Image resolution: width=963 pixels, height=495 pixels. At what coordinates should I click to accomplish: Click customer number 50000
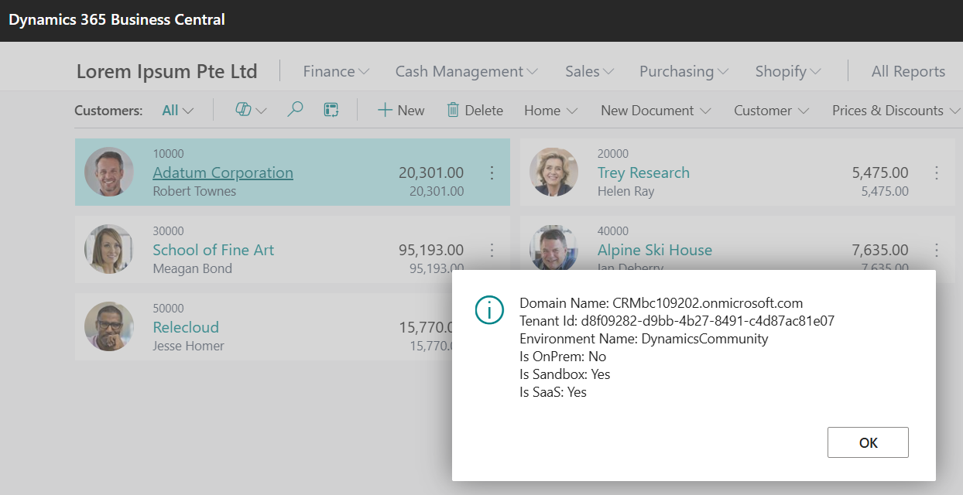pos(168,309)
